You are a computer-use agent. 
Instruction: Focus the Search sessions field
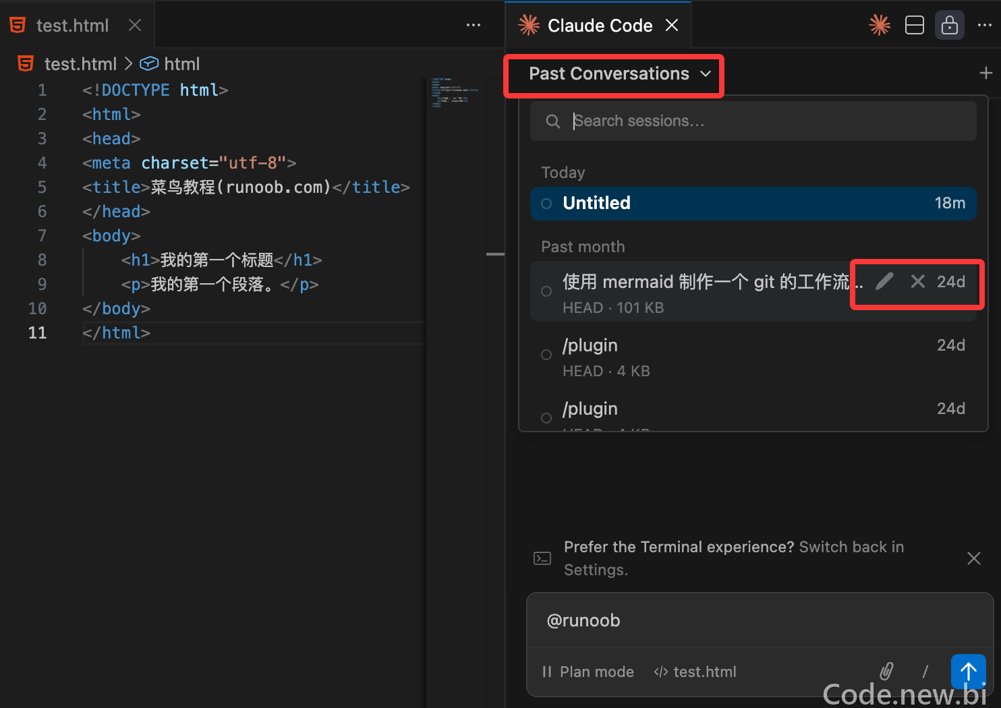tap(753, 121)
